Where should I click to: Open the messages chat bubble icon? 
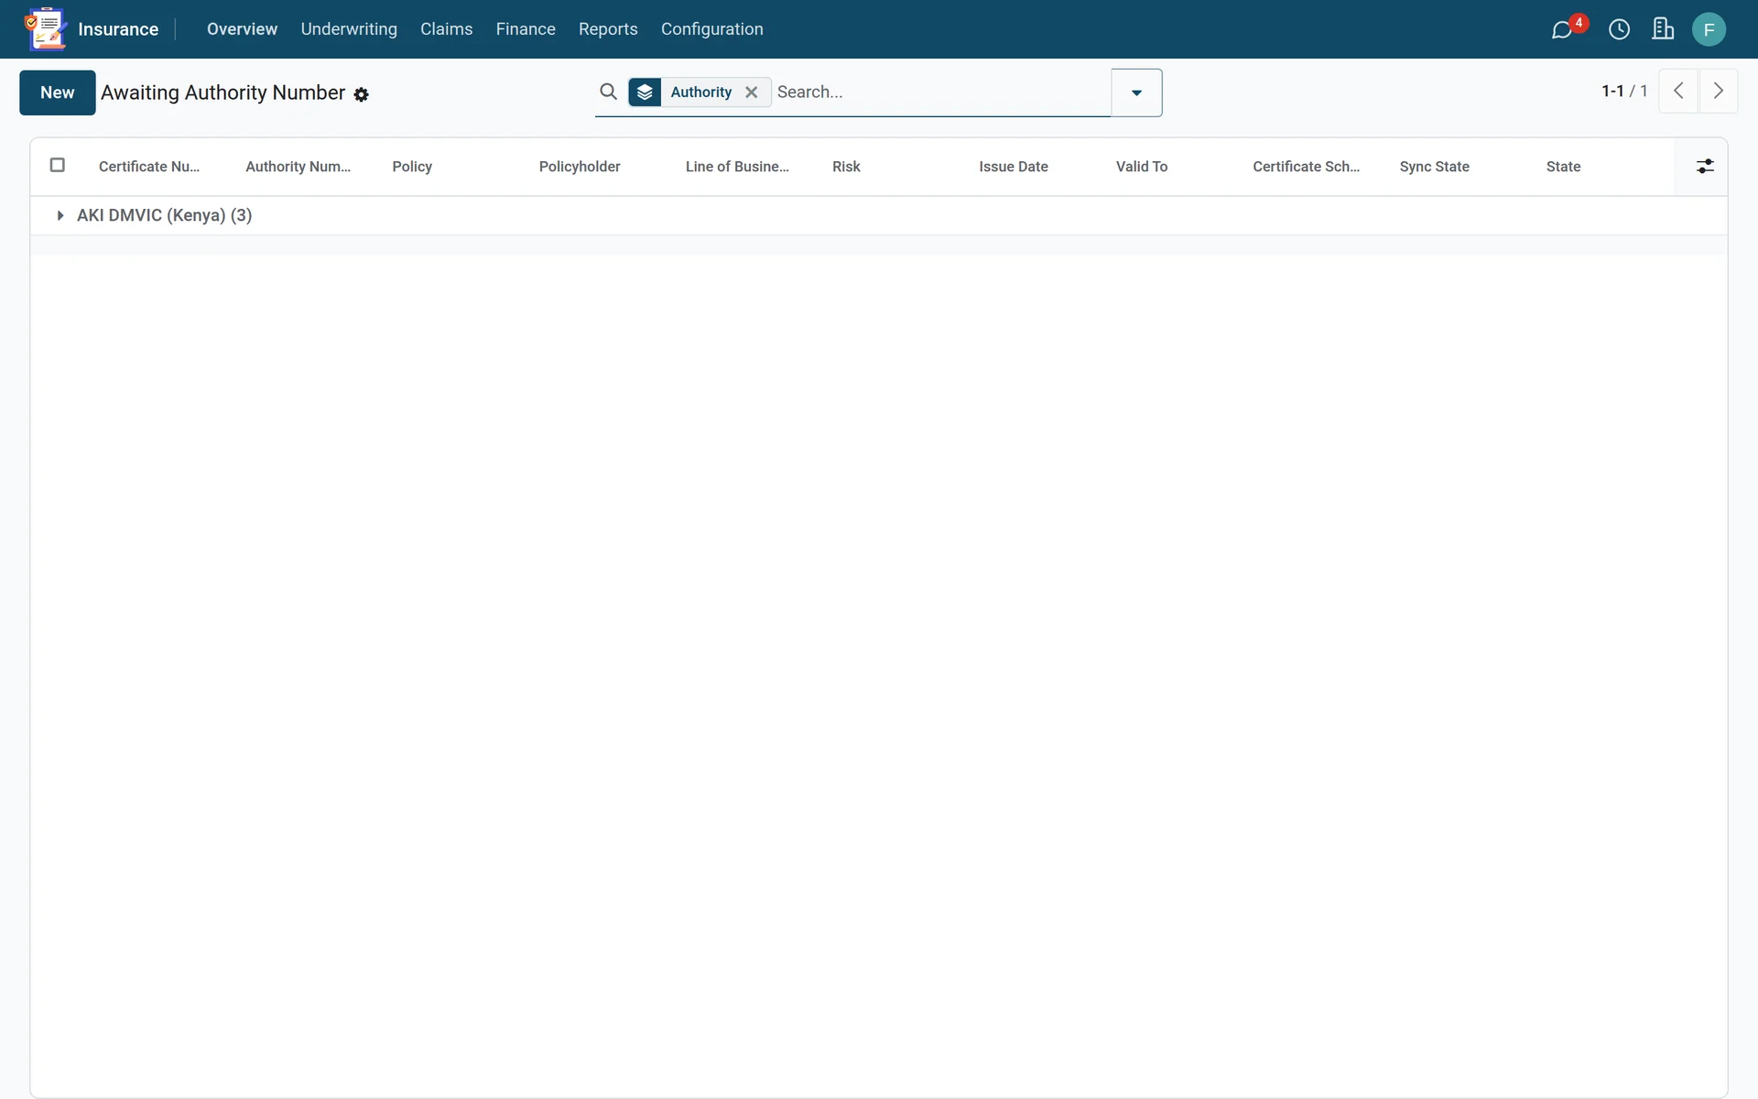pos(1562,29)
